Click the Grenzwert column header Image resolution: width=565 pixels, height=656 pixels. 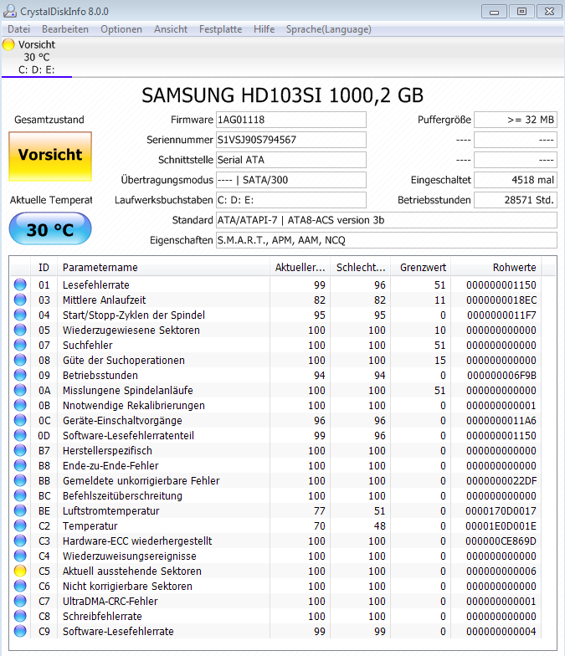pyautogui.click(x=420, y=268)
